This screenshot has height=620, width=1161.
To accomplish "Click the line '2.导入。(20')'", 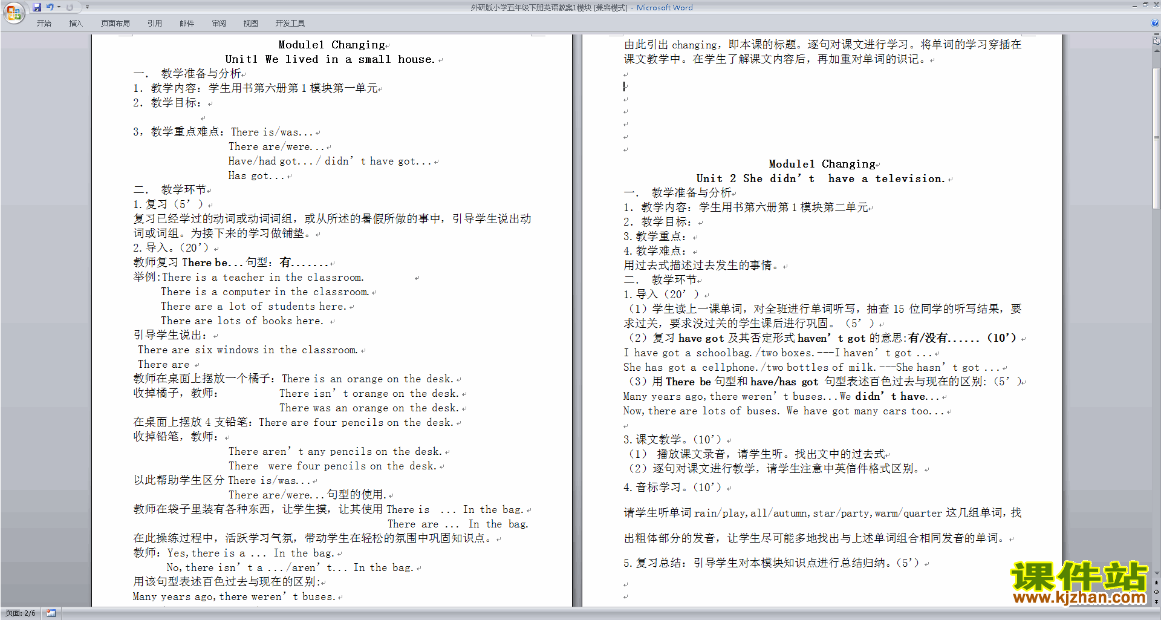I will [x=171, y=248].
